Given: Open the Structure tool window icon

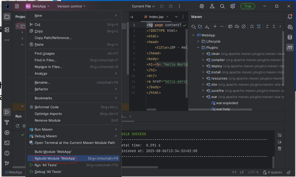Looking at the screenshot, I should click(x=7, y=30).
